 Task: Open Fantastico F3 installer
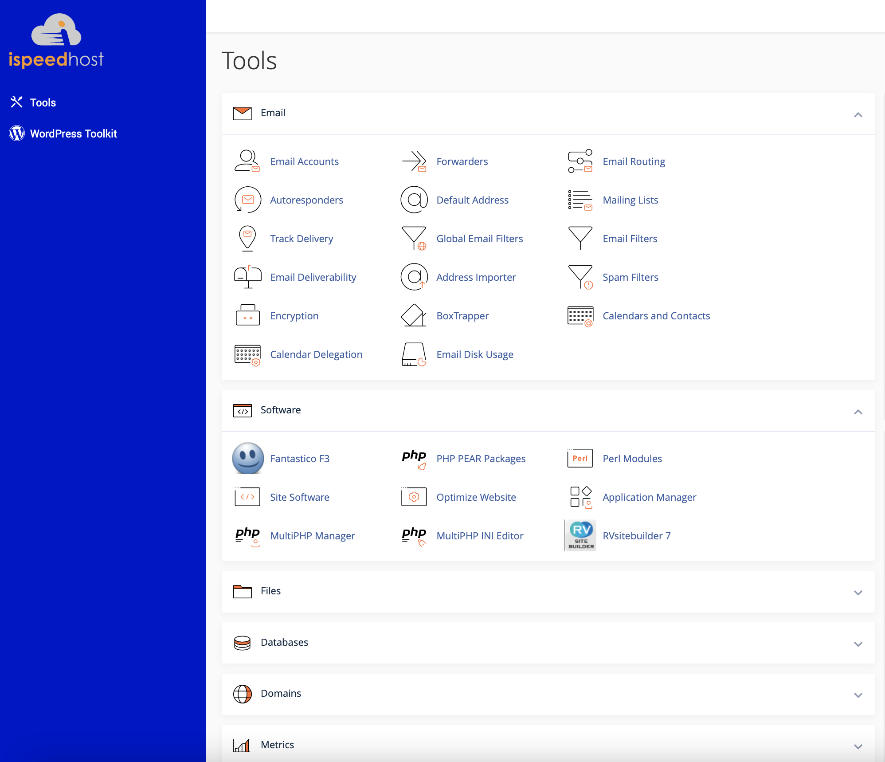coord(300,458)
